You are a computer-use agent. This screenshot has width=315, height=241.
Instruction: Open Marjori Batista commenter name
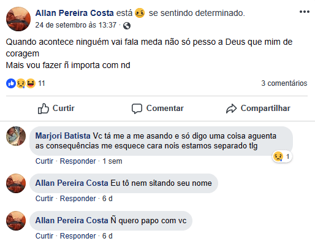click(x=63, y=136)
